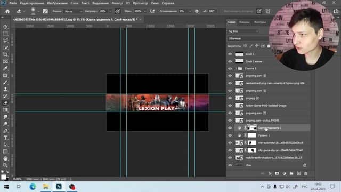Open the flow 100% dropdown arrow
This screenshot has width=341, height=192.
click(x=145, y=11)
